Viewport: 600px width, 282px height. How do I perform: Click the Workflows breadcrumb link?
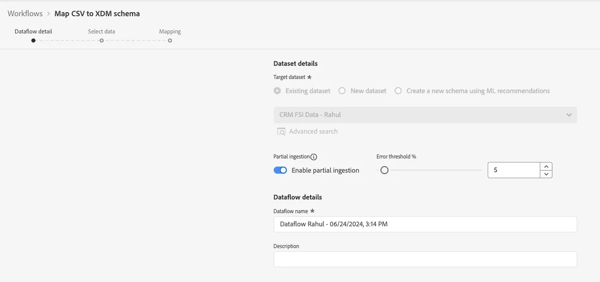point(25,13)
